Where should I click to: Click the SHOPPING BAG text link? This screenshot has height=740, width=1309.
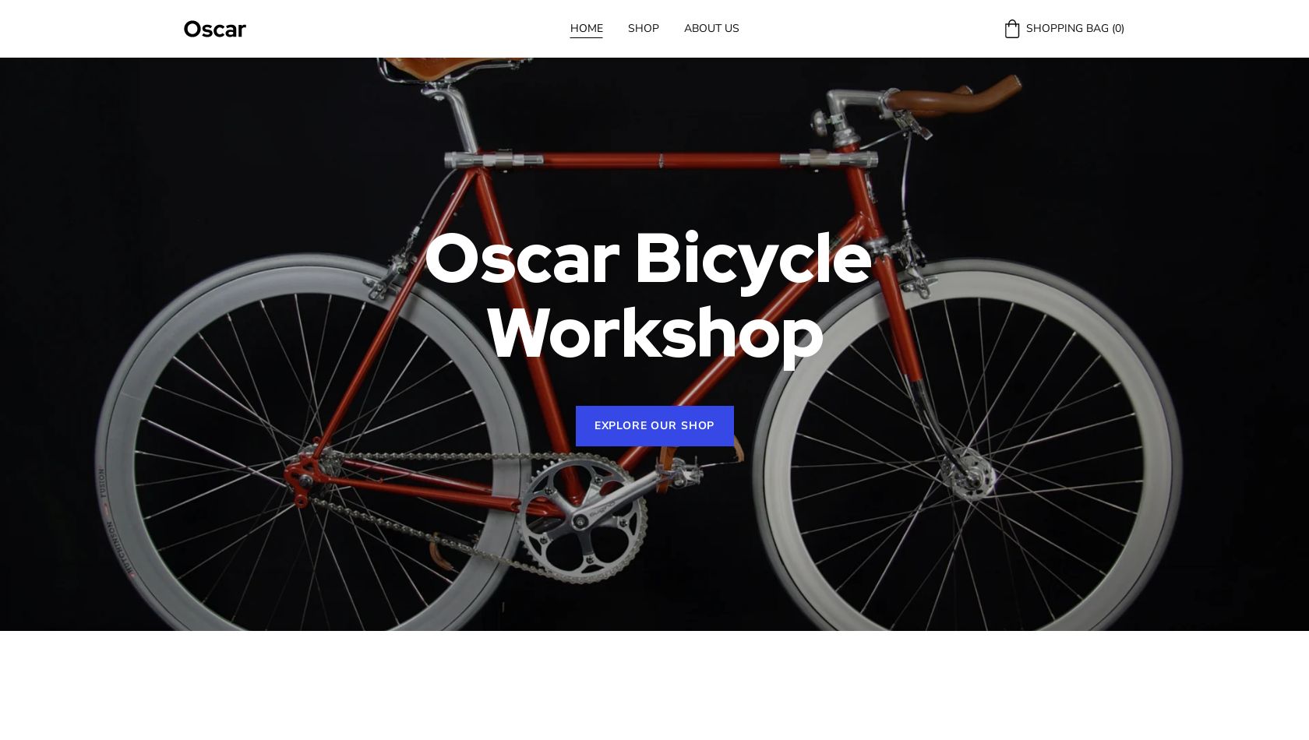[1067, 28]
